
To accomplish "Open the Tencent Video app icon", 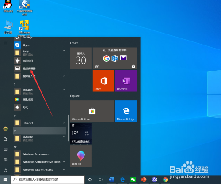I will (x=17, y=100).
